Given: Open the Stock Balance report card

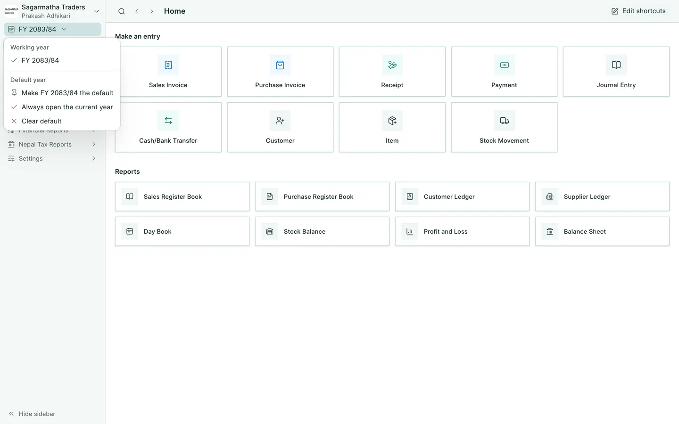Looking at the screenshot, I should tap(322, 231).
